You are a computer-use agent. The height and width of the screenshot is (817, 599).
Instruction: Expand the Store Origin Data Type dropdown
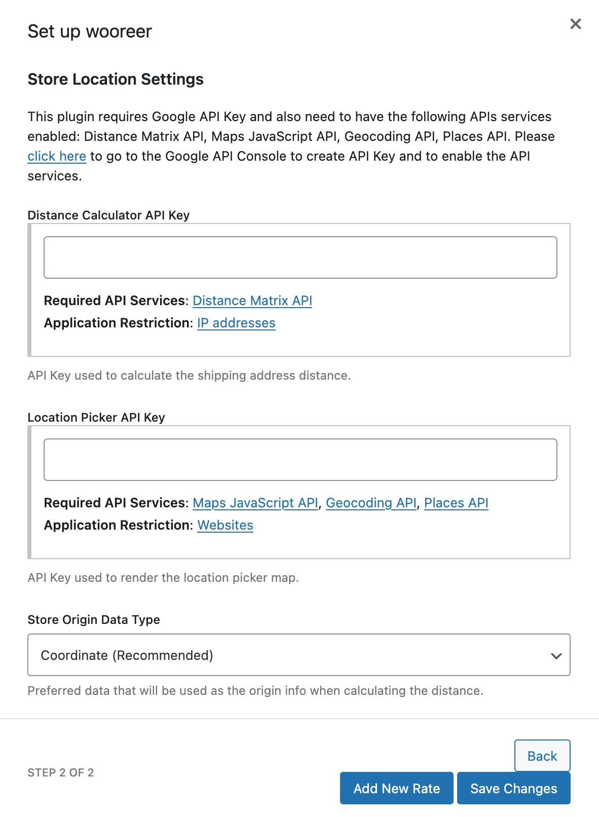coord(299,655)
